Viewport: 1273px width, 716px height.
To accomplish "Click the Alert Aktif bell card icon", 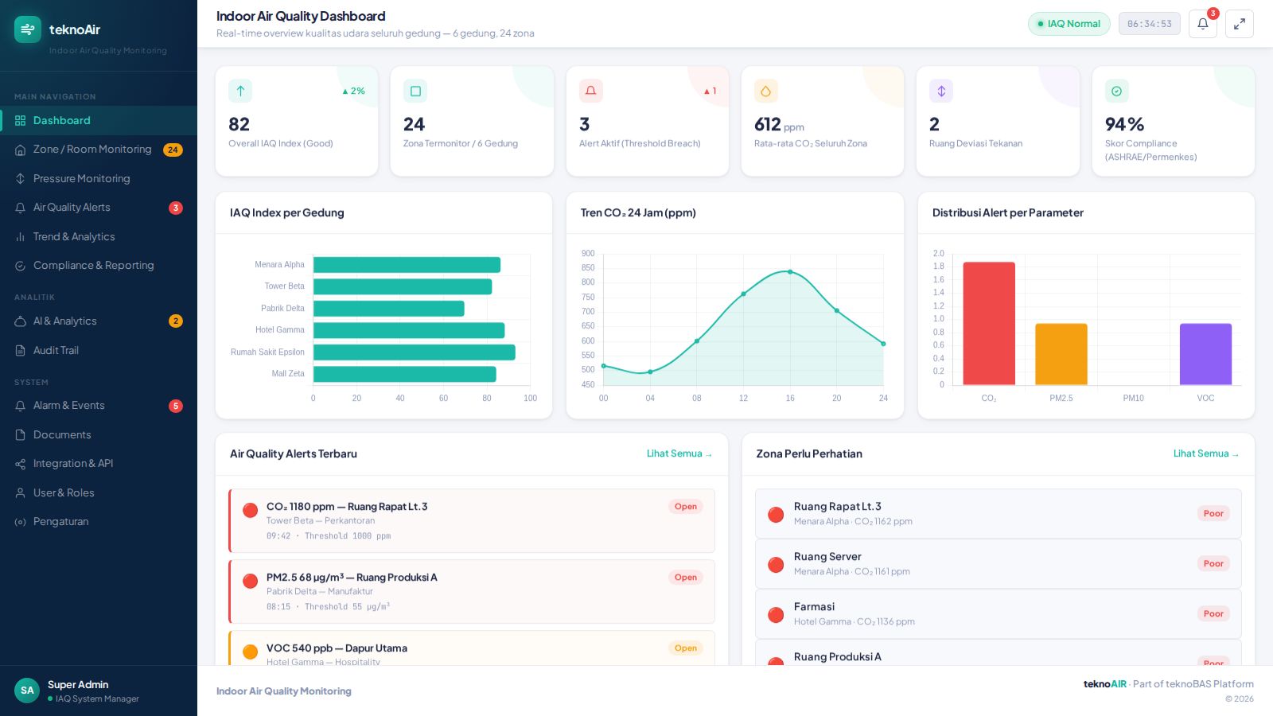I will tap(591, 91).
